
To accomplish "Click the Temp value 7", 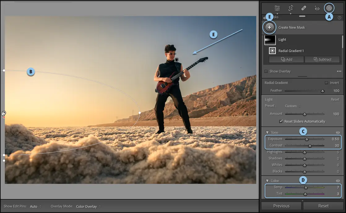I will pyautogui.click(x=338, y=187).
